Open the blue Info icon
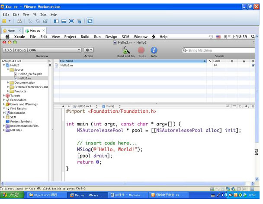This screenshot has width=263, height=204. (x=154, y=50)
